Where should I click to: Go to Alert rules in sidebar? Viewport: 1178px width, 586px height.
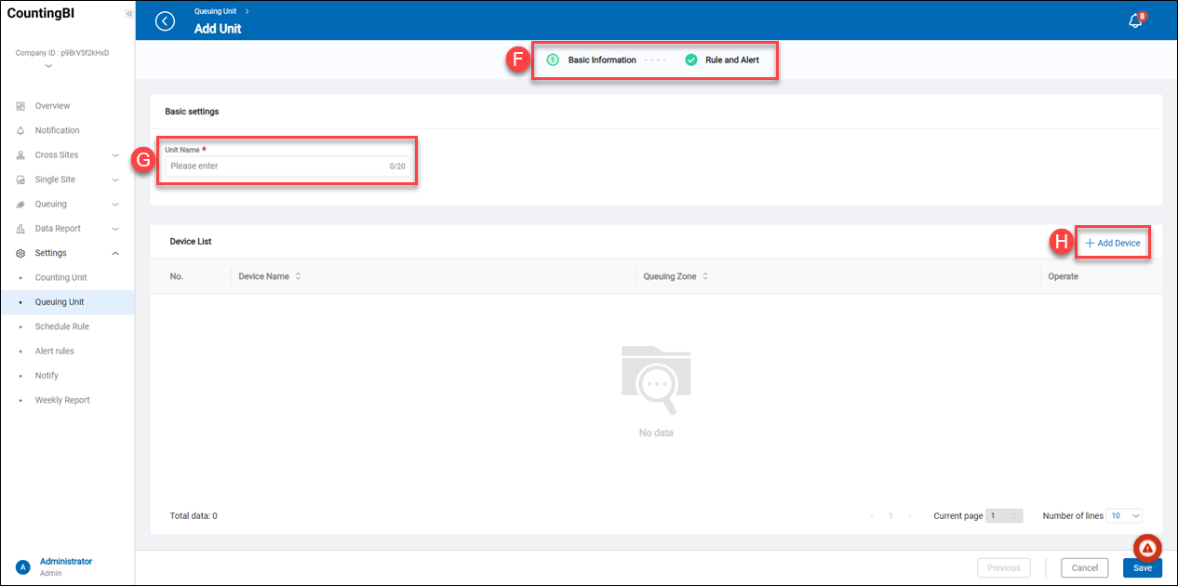(54, 351)
